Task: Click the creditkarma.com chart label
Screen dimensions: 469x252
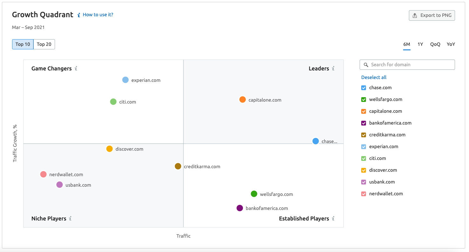Action: pos(202,167)
